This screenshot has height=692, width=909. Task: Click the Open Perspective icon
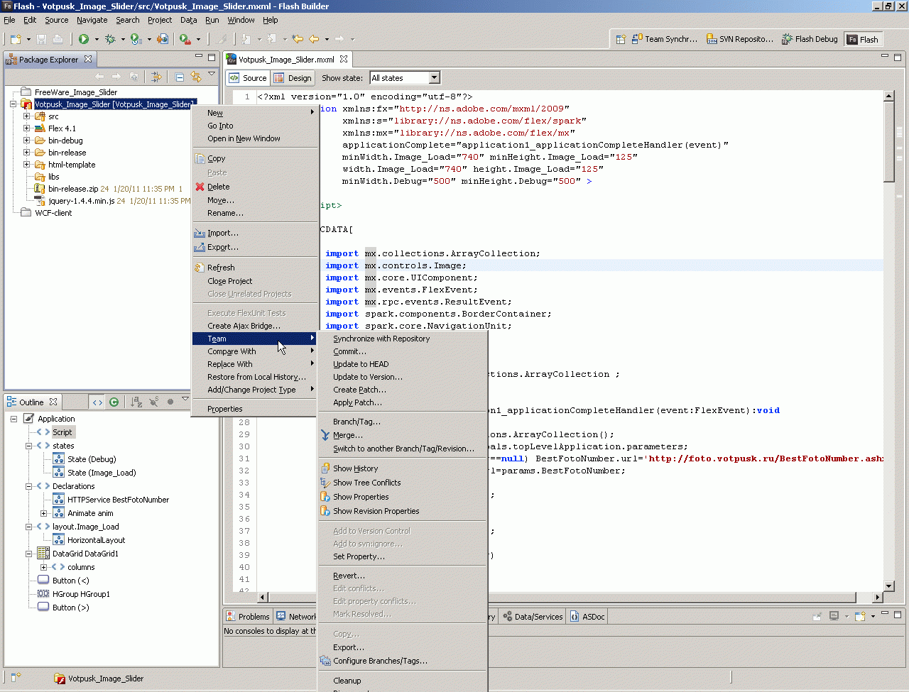pyautogui.click(x=620, y=40)
